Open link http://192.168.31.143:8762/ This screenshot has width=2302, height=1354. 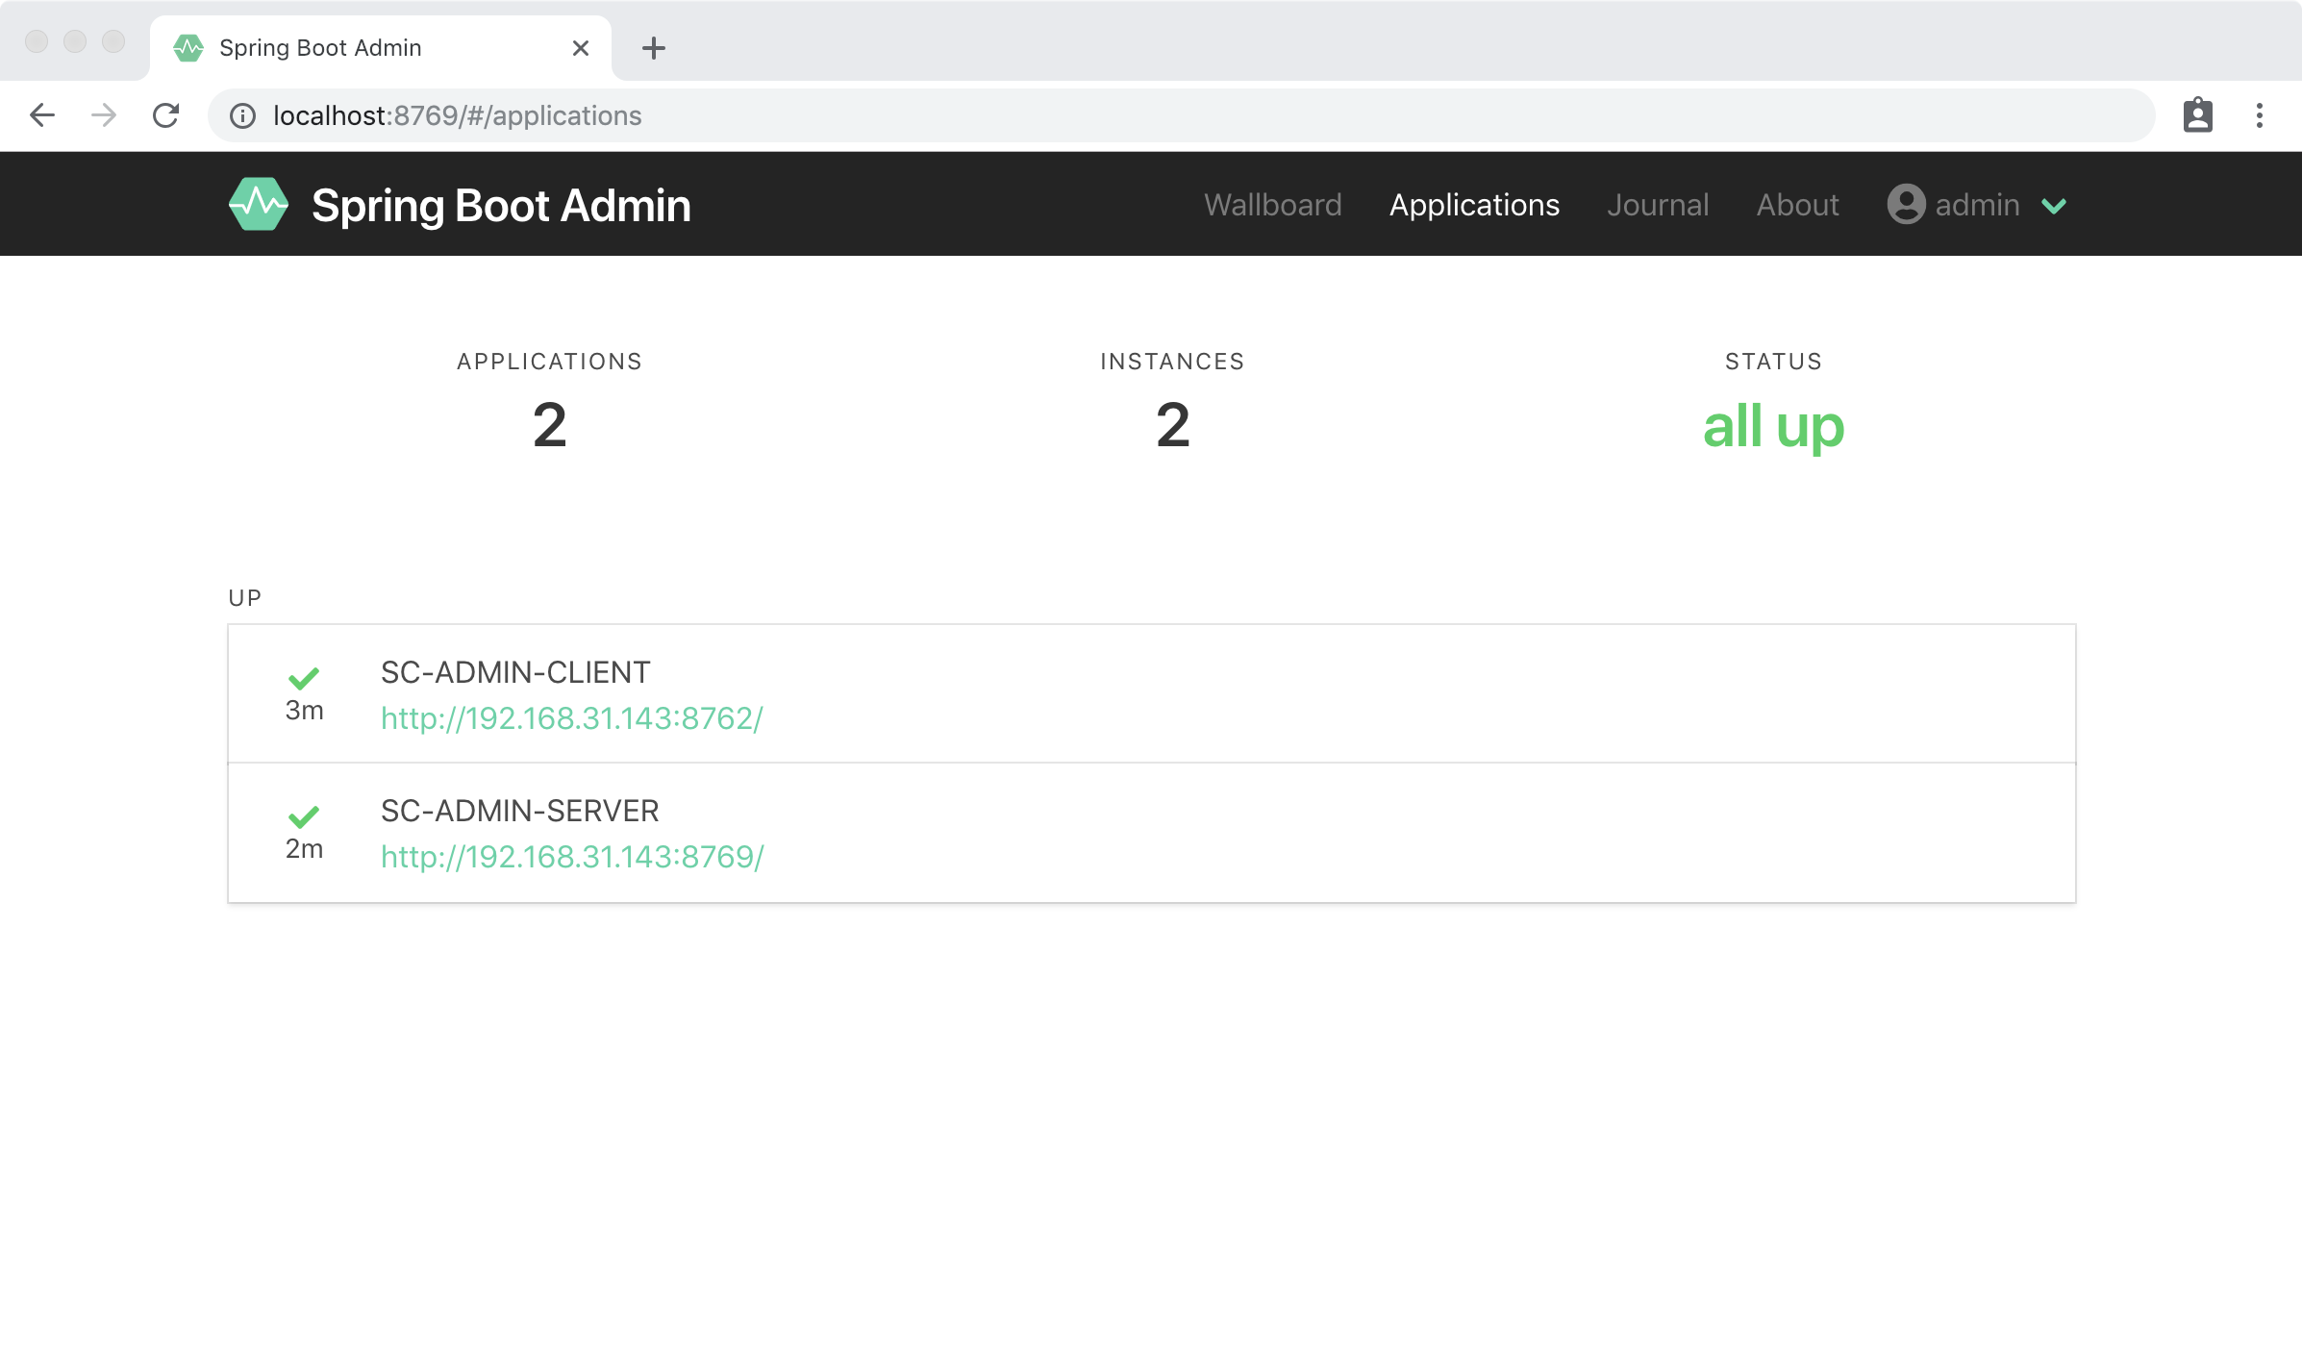coord(572,718)
